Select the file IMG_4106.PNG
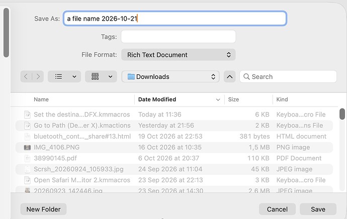 (174, 147)
